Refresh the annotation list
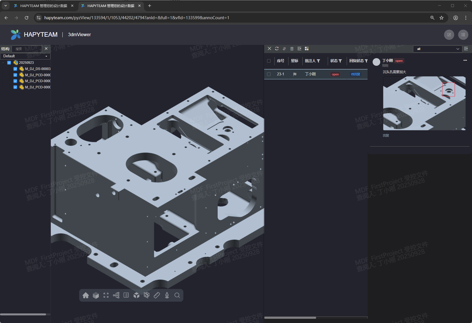This screenshot has height=323, width=472. point(277,49)
